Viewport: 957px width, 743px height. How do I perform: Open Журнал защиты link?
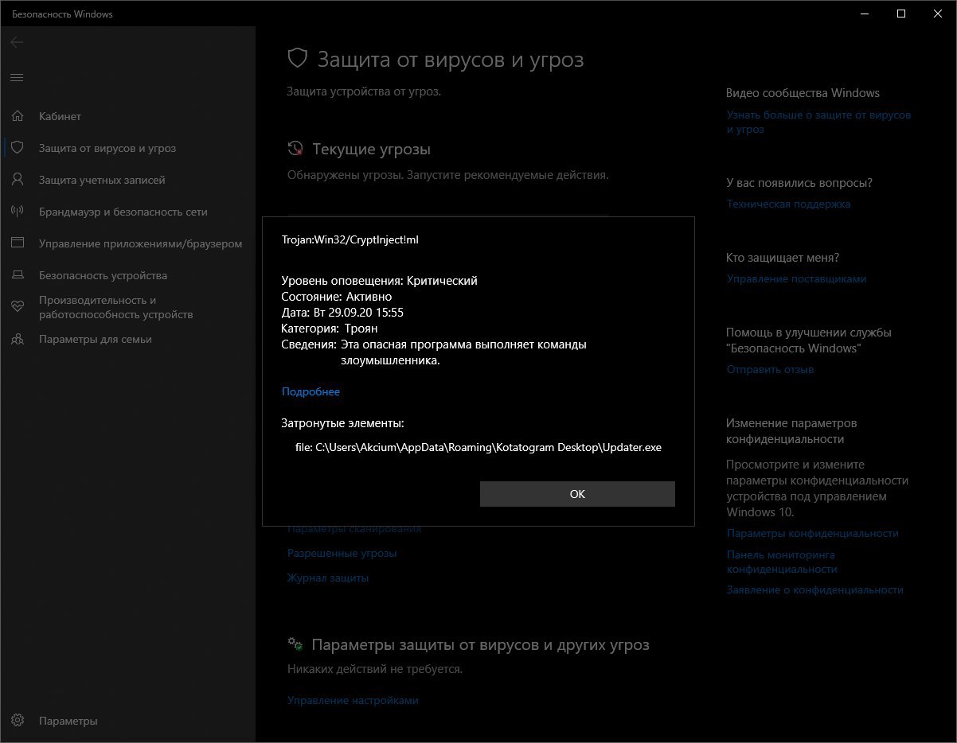click(x=328, y=578)
